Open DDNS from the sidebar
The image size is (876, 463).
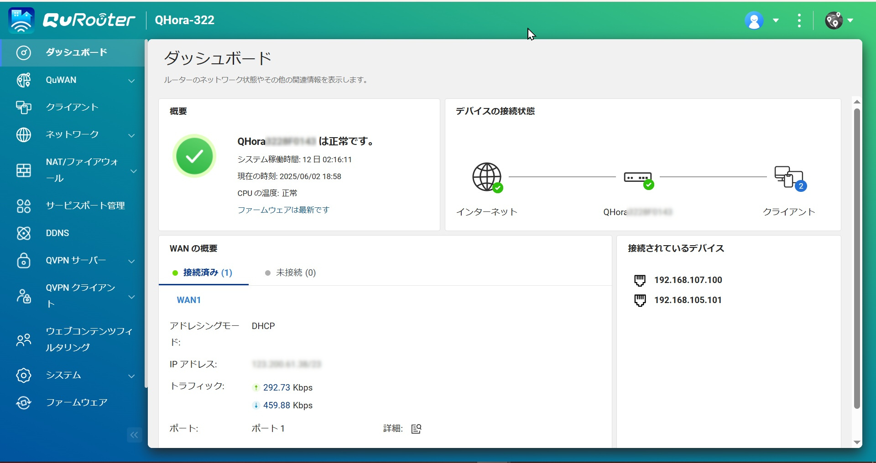tap(57, 233)
